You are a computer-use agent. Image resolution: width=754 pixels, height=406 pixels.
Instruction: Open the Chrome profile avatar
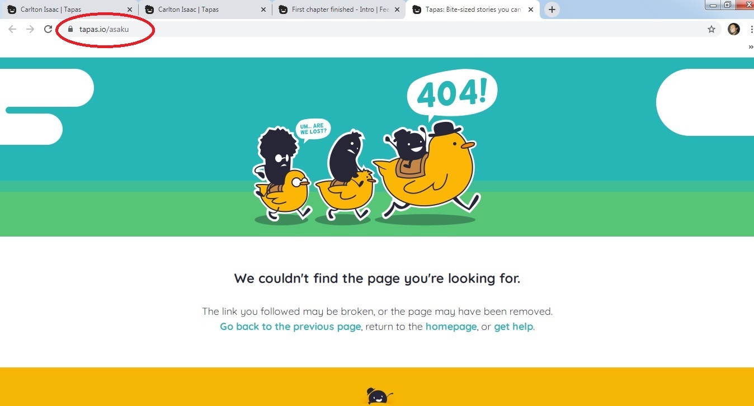click(734, 29)
